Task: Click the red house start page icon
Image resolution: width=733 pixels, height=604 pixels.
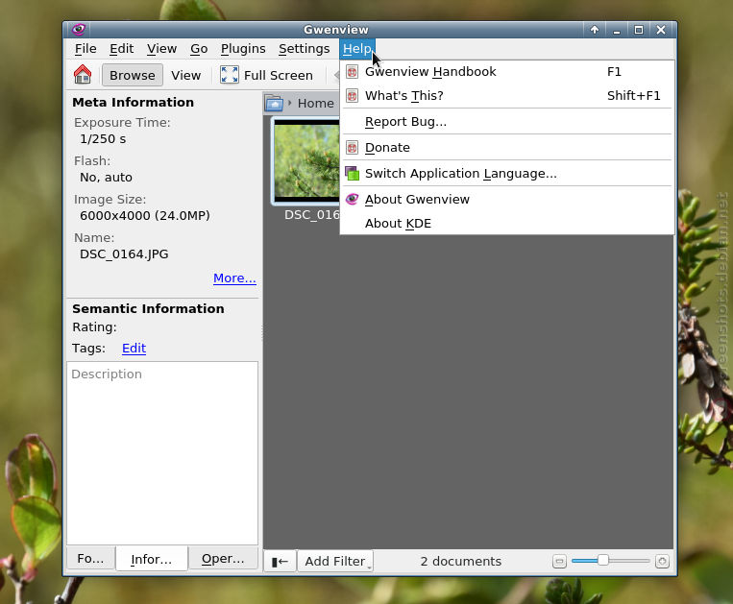Action: click(x=83, y=75)
